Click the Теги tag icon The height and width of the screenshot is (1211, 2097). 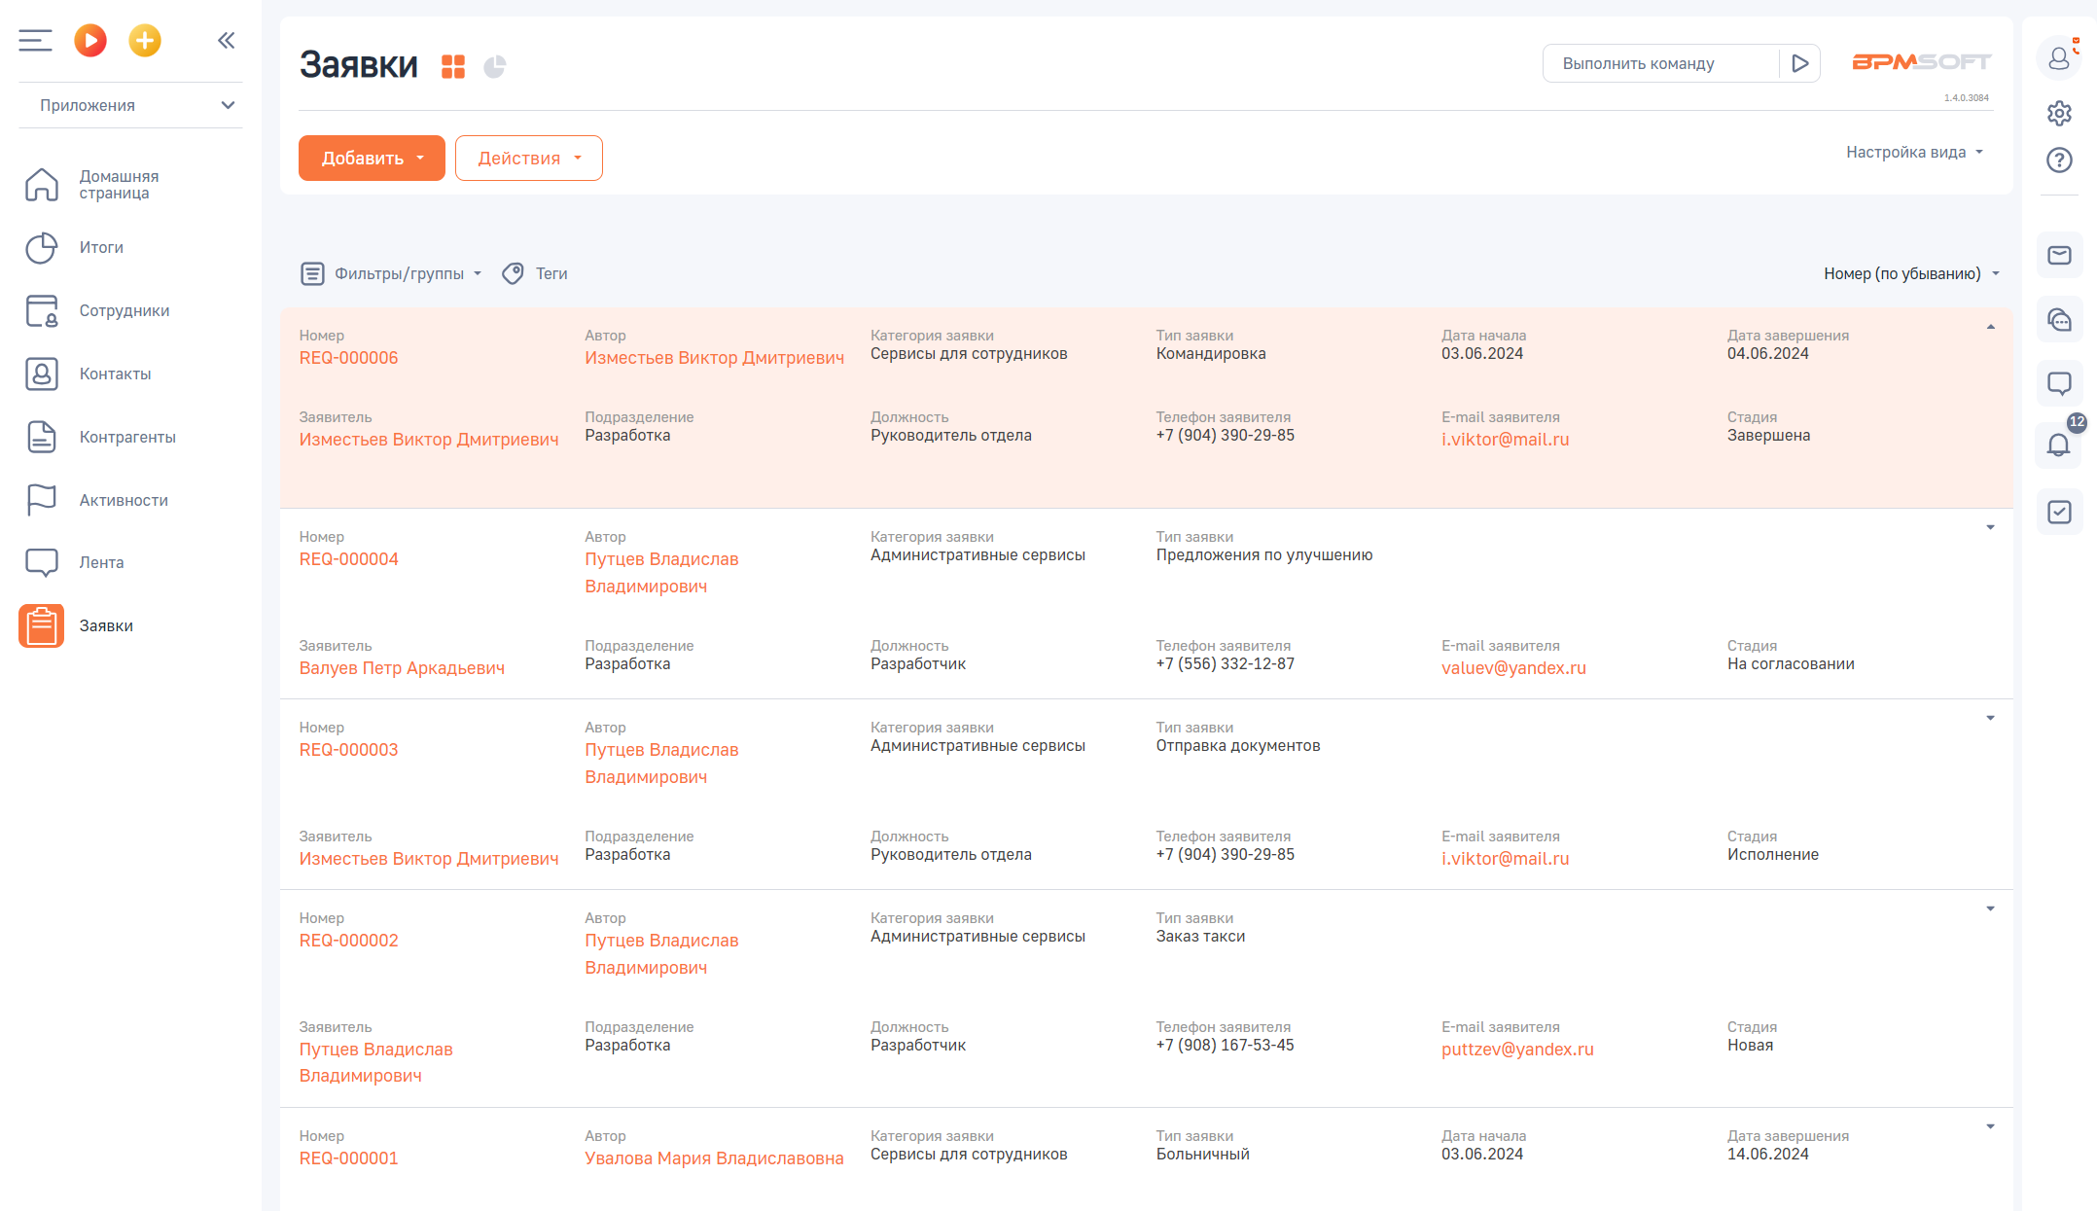[x=513, y=273]
